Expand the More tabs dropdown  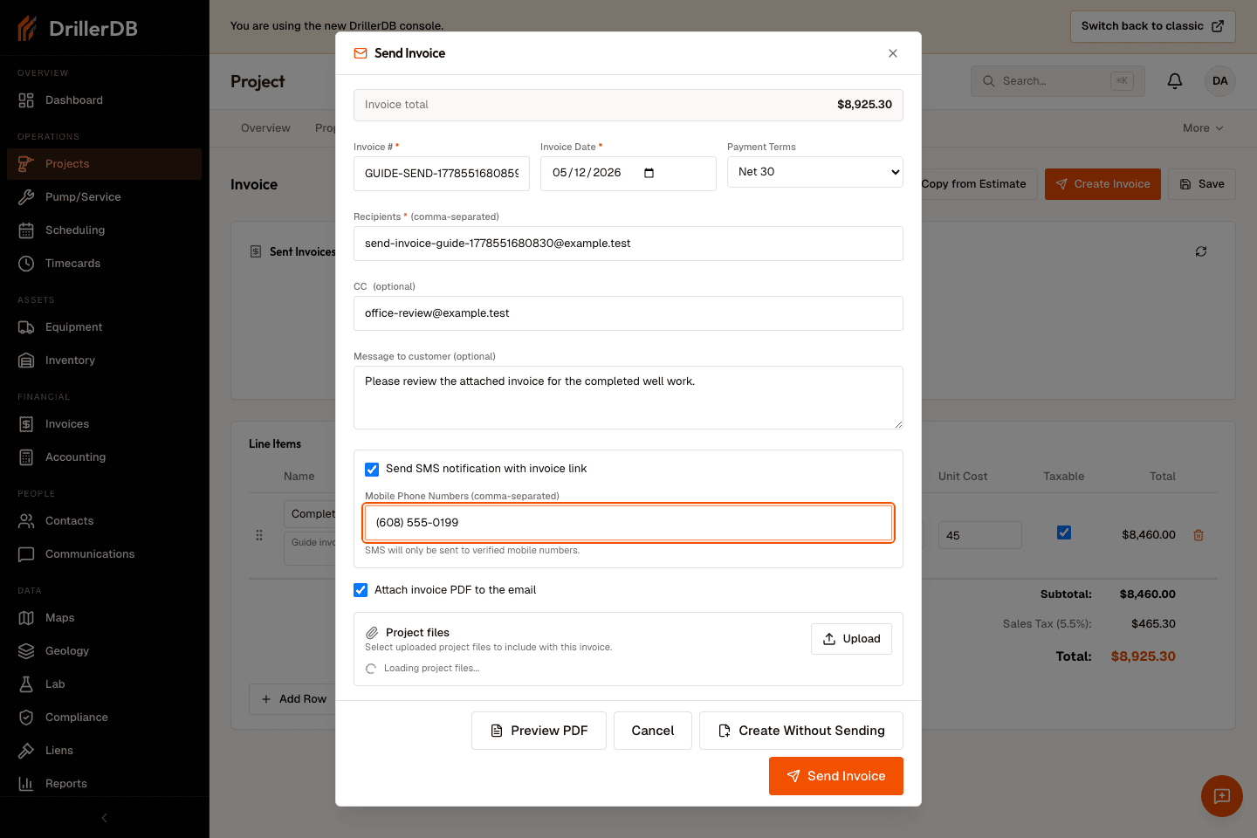click(x=1203, y=128)
